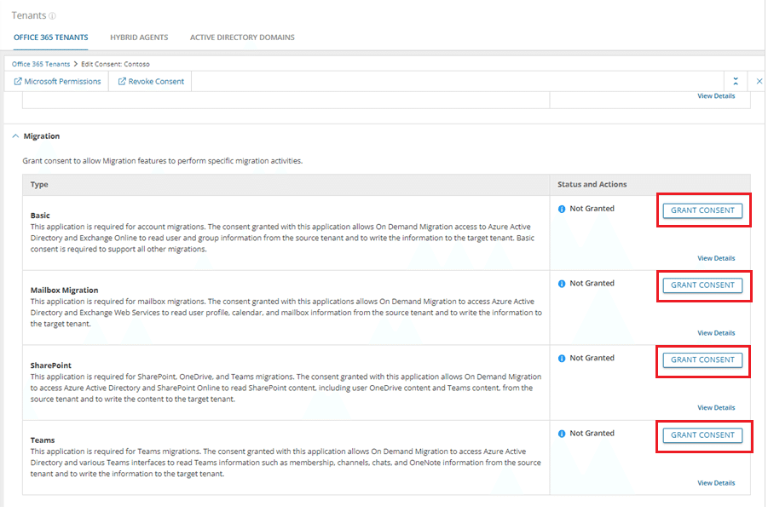Image resolution: width=768 pixels, height=512 pixels.
Task: Grant consent for Mailbox Migration
Action: pos(702,285)
